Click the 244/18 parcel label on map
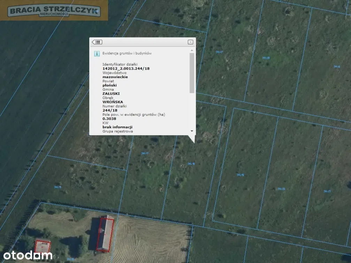This screenshot has width=351, height=263. pyautogui.click(x=191, y=164)
